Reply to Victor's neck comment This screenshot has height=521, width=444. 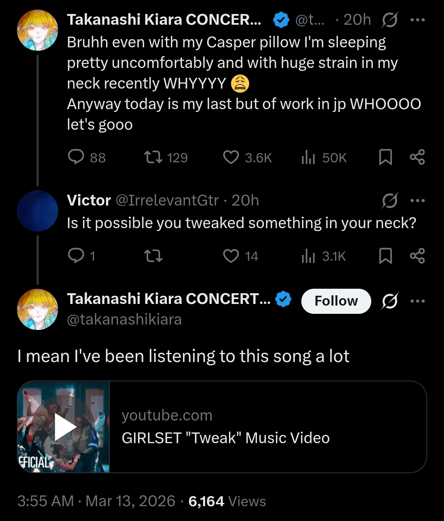(x=76, y=256)
